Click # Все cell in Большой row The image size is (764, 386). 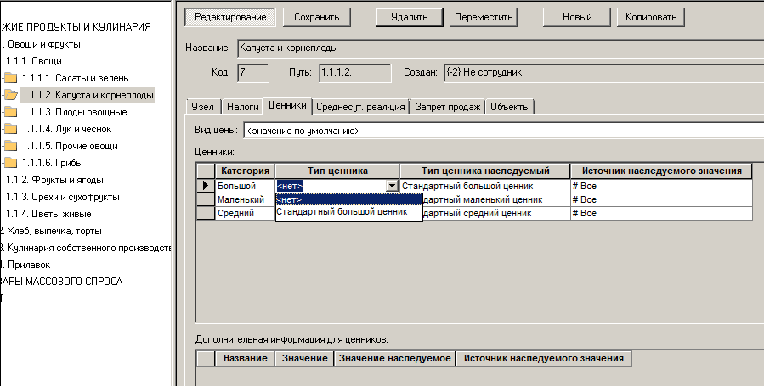(661, 186)
